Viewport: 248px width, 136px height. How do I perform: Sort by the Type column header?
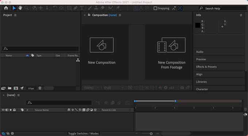coord(39,55)
